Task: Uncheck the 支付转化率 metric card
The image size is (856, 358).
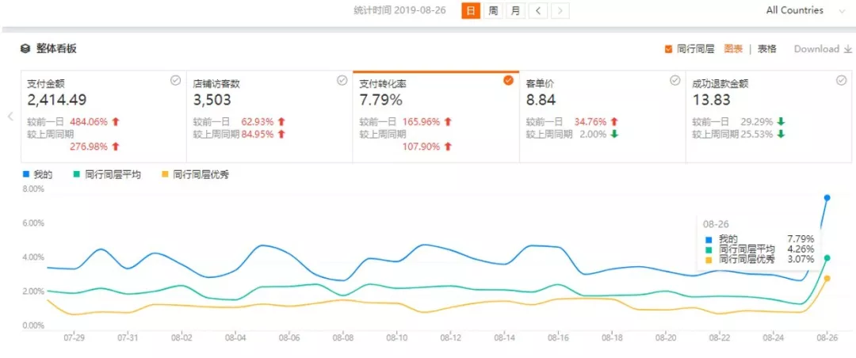Action: [x=508, y=80]
